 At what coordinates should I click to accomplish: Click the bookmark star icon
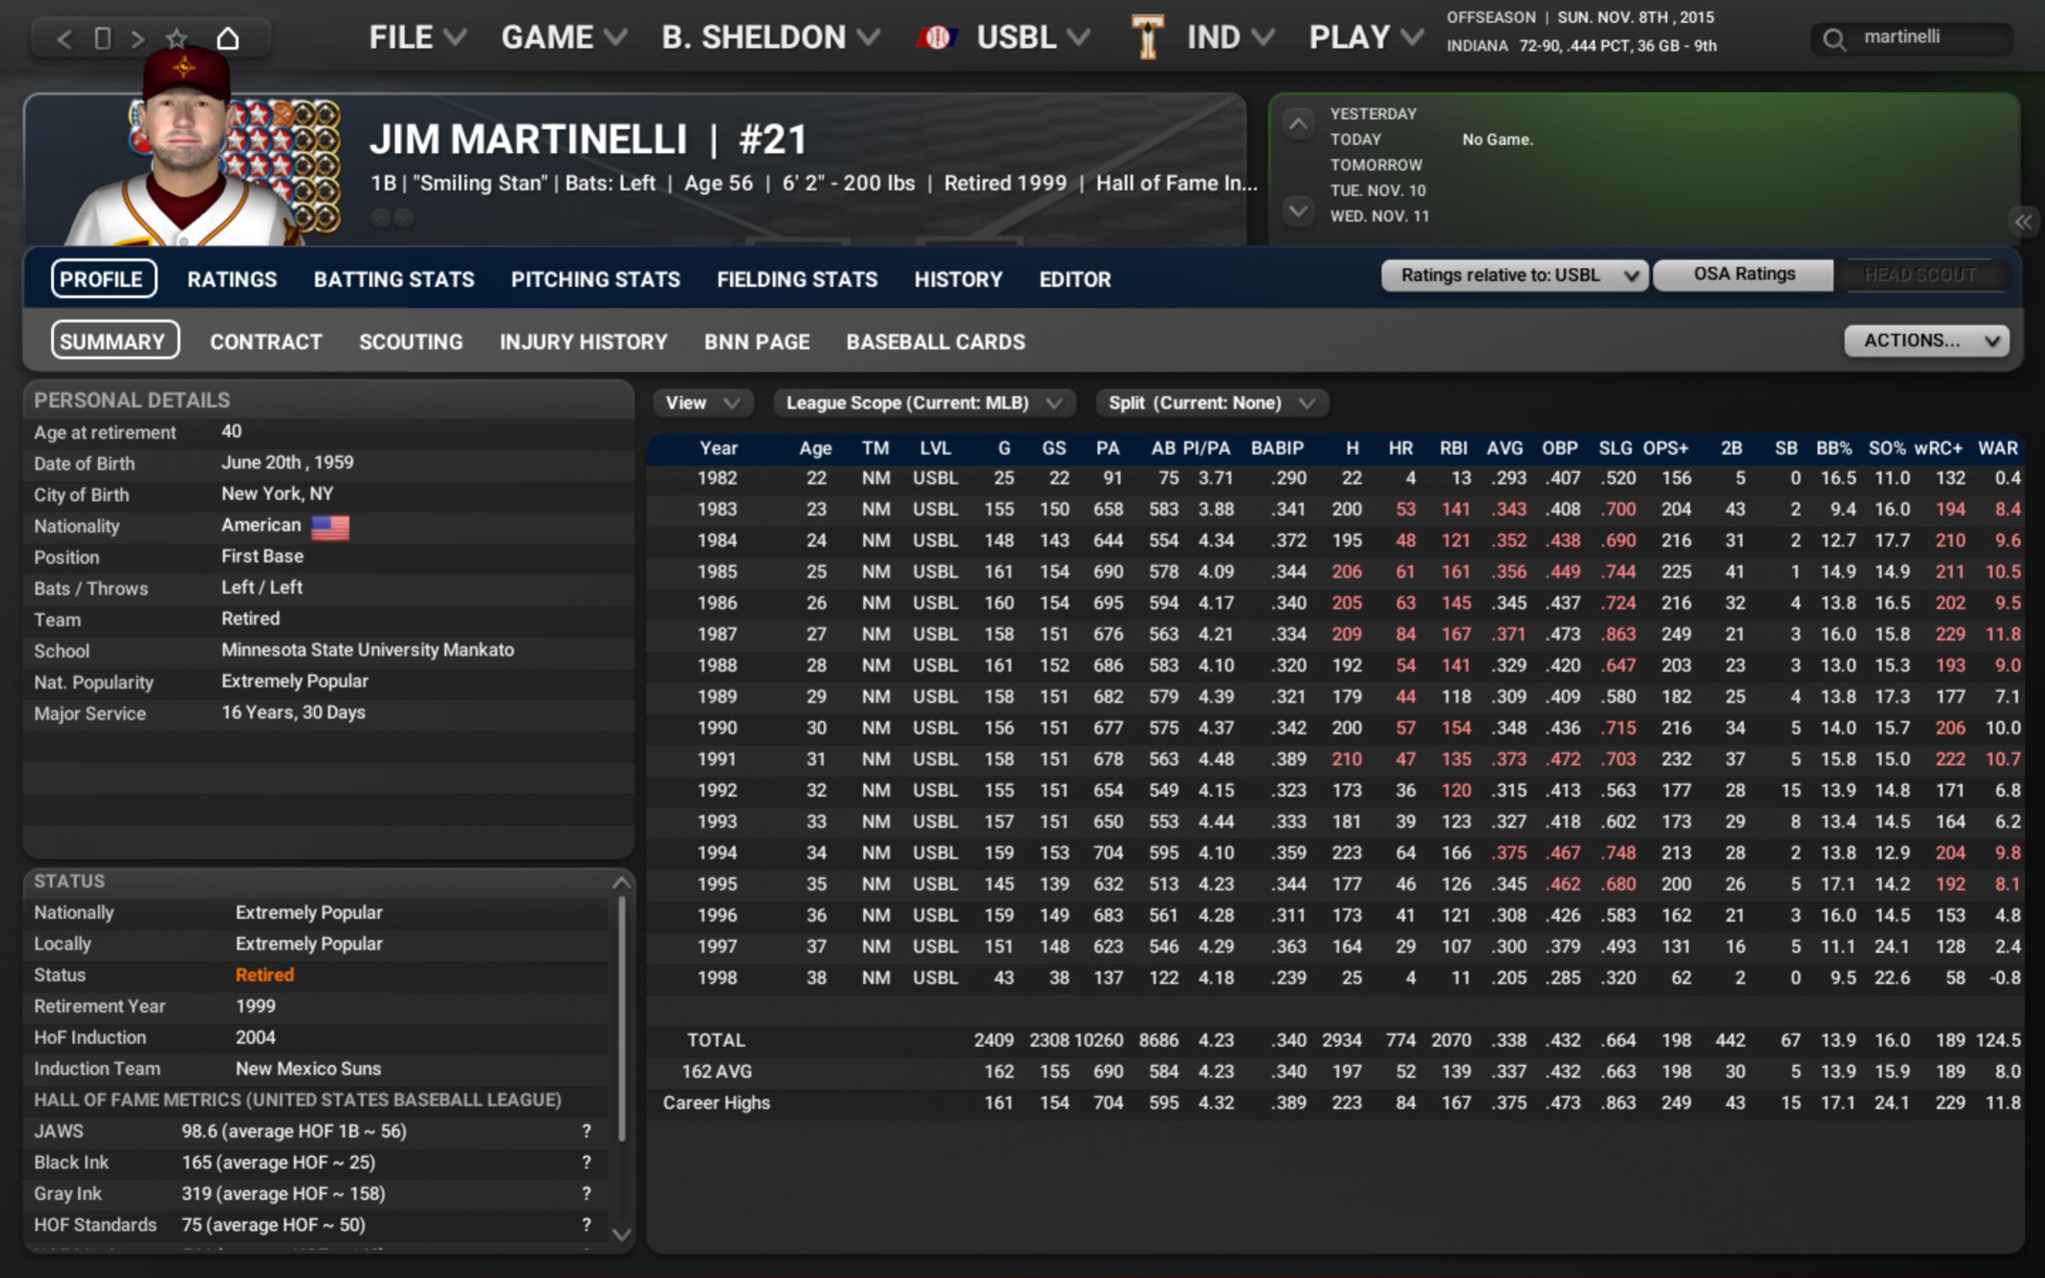tap(175, 39)
